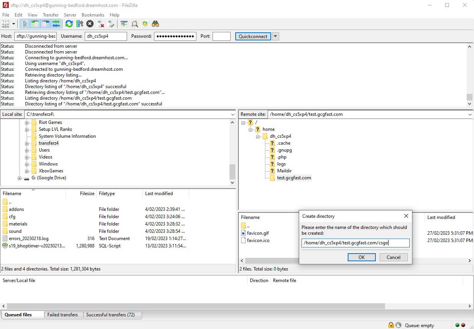Select test.gcgfast.com in remote tree
Viewport: 474px width, 329px height.
[x=294, y=178]
